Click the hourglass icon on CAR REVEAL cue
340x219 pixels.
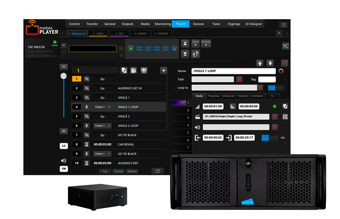click(x=87, y=144)
